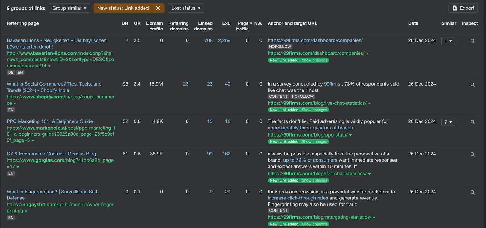
Task: Click CONTENT tag in Shopify row
Action: click(278, 97)
